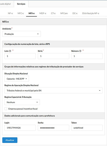Open the Ambiente dropdown showing Produção
Image resolution: width=107 pixels, height=146 pixels.
pyautogui.click(x=22, y=34)
